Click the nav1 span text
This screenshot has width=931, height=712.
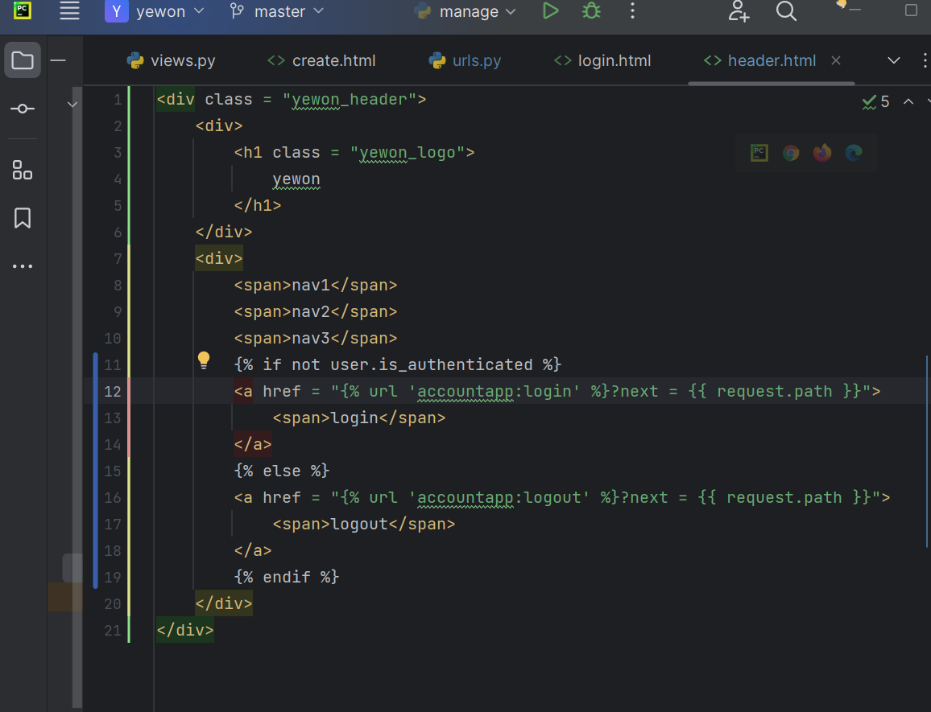click(311, 286)
